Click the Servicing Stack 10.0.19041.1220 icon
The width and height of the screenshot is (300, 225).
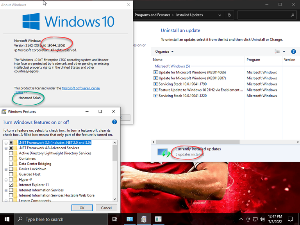pyautogui.click(x=156, y=96)
